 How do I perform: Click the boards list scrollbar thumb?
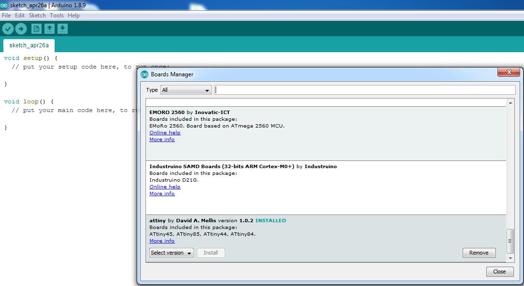[x=510, y=241]
